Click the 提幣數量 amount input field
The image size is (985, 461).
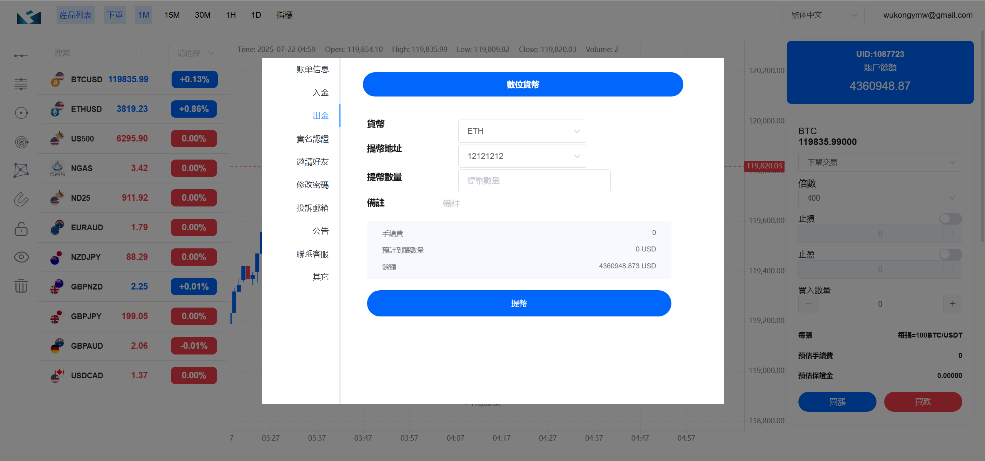click(534, 181)
